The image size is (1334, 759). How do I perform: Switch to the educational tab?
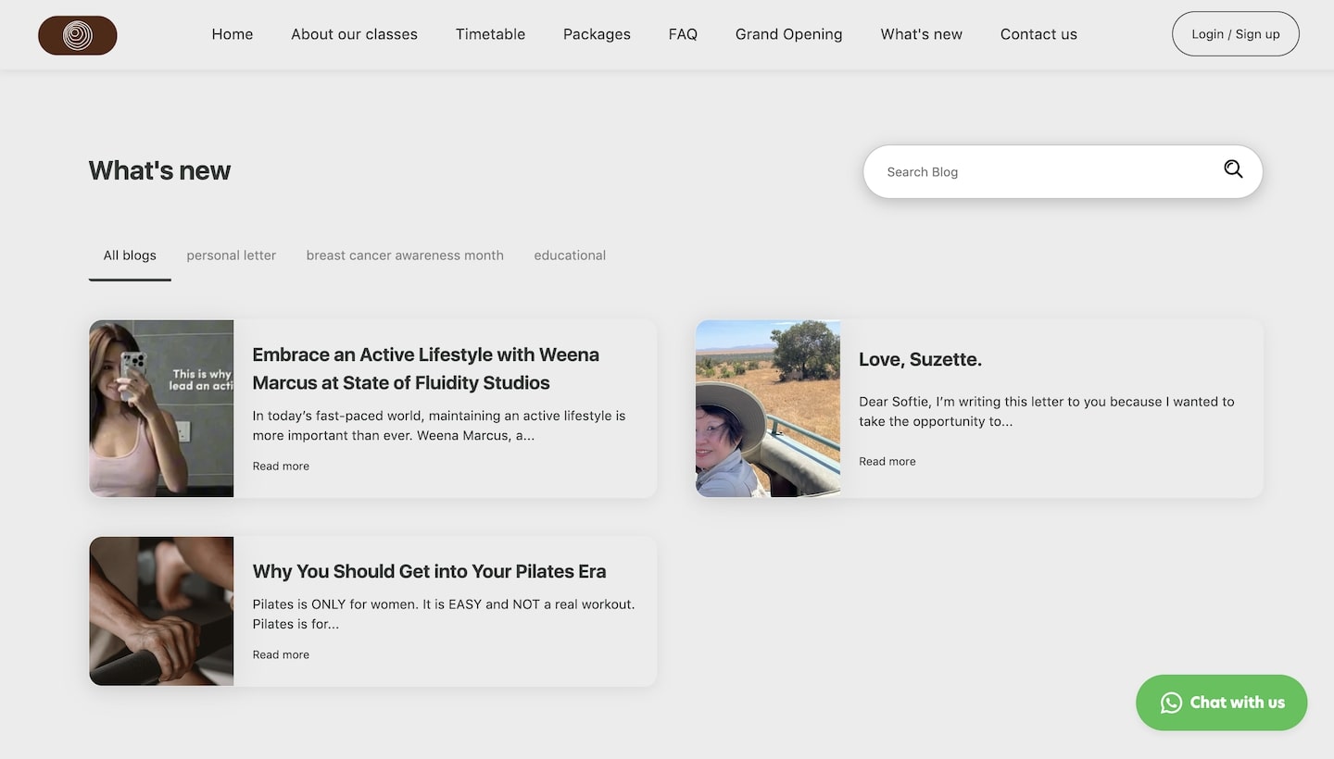click(x=570, y=255)
